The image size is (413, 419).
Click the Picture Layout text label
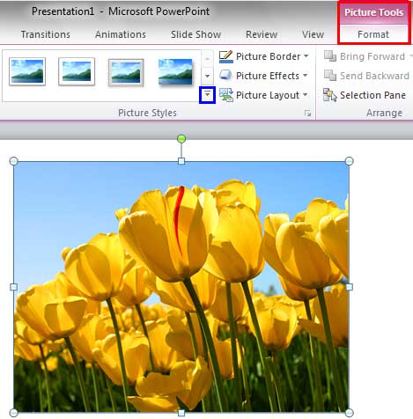pos(268,95)
